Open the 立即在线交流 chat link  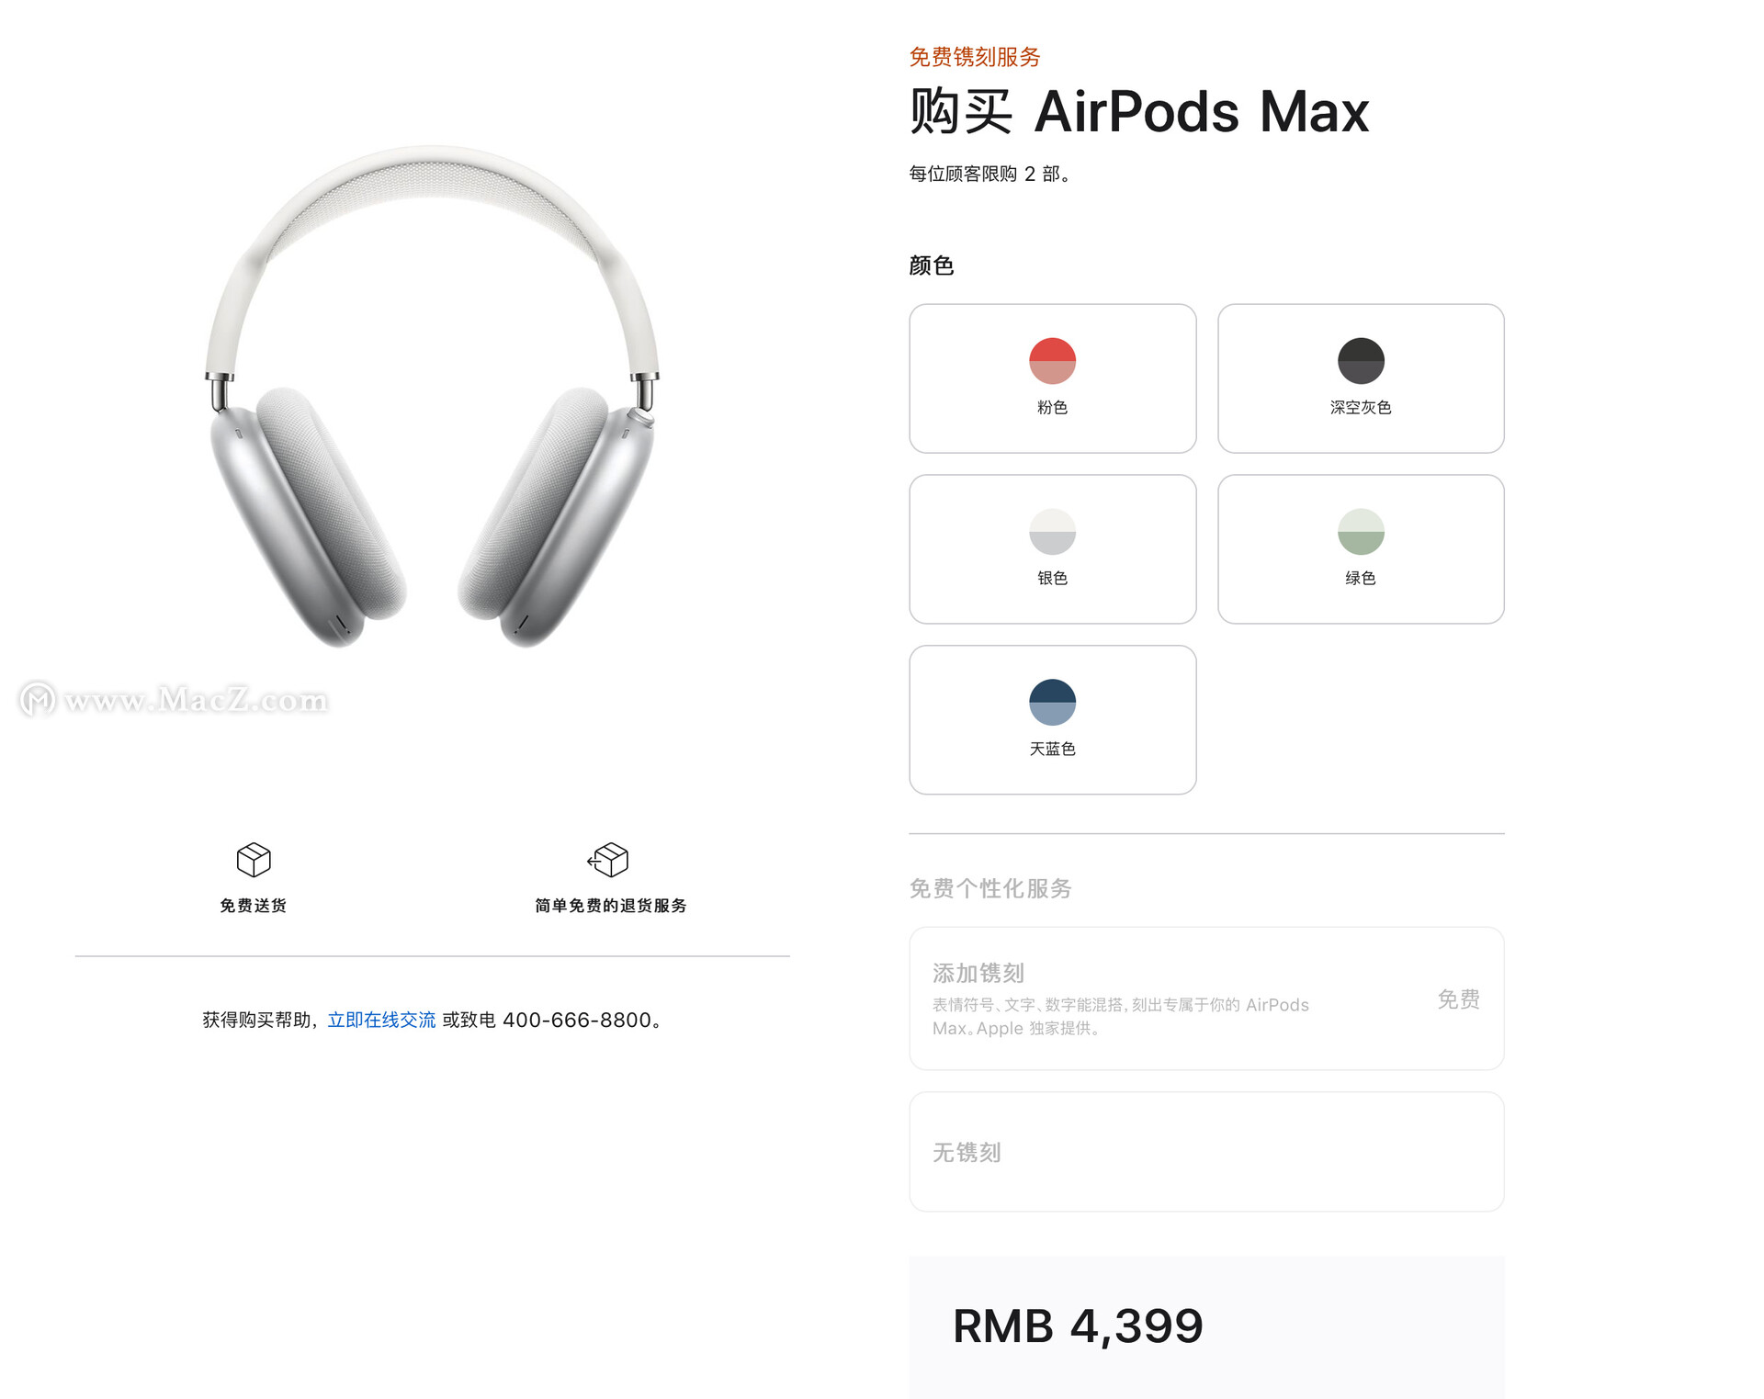click(381, 1020)
